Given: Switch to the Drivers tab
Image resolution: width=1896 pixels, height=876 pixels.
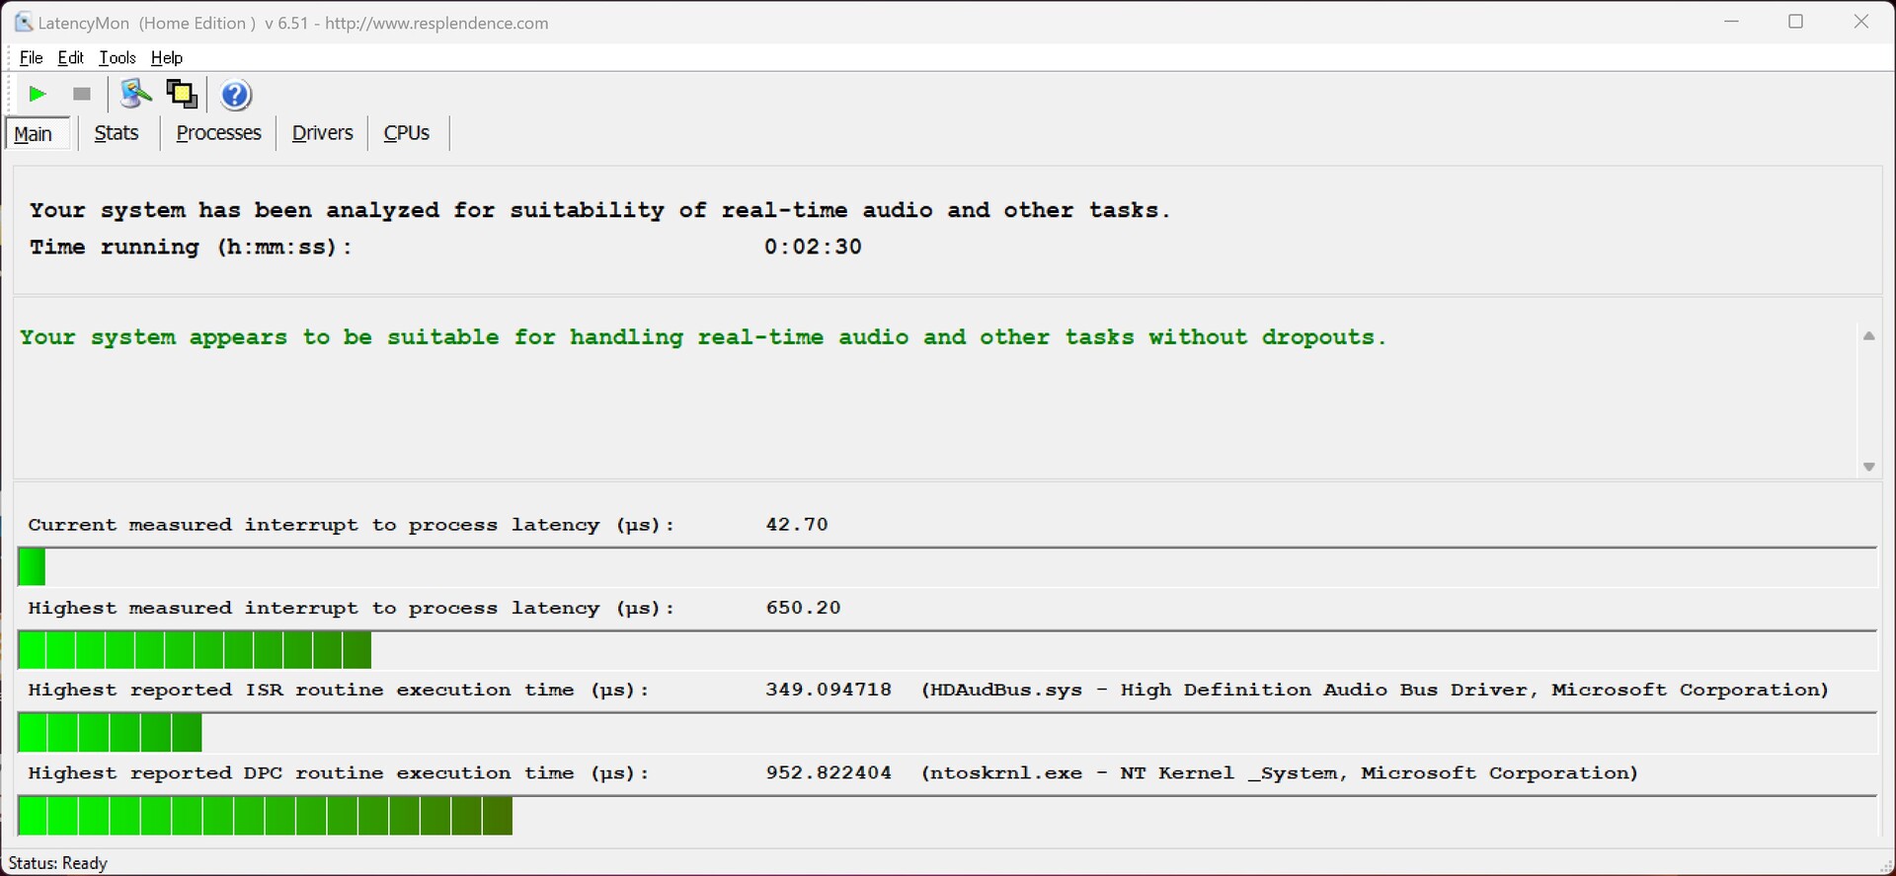Looking at the screenshot, I should point(323,133).
